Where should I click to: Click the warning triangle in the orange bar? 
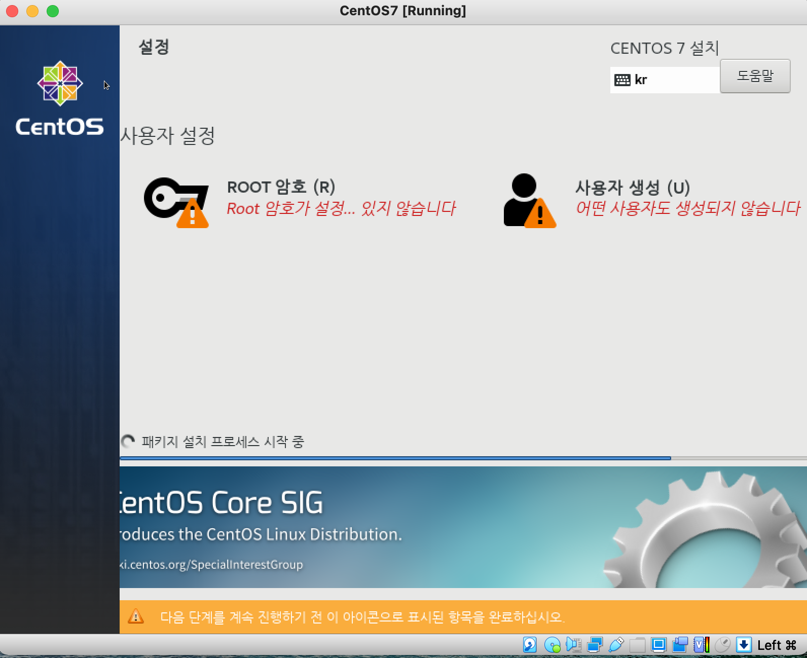coord(136,616)
